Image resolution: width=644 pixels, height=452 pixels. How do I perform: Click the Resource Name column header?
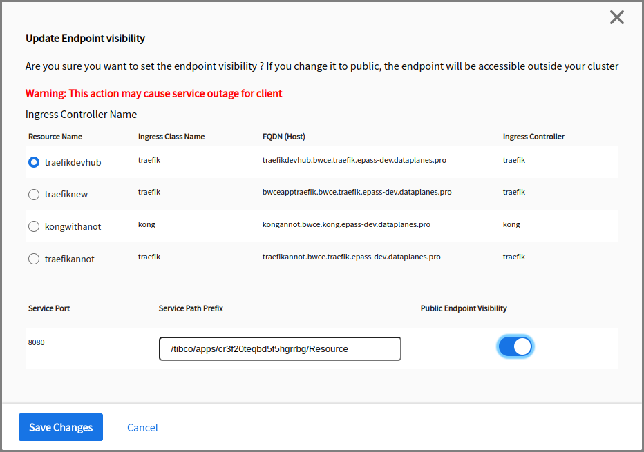click(x=55, y=137)
